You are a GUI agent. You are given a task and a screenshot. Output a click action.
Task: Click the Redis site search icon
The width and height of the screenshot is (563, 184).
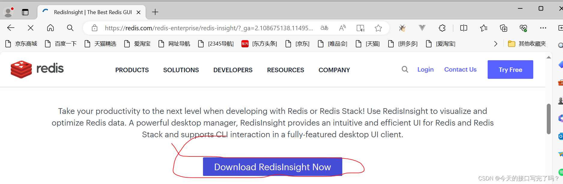coord(405,70)
